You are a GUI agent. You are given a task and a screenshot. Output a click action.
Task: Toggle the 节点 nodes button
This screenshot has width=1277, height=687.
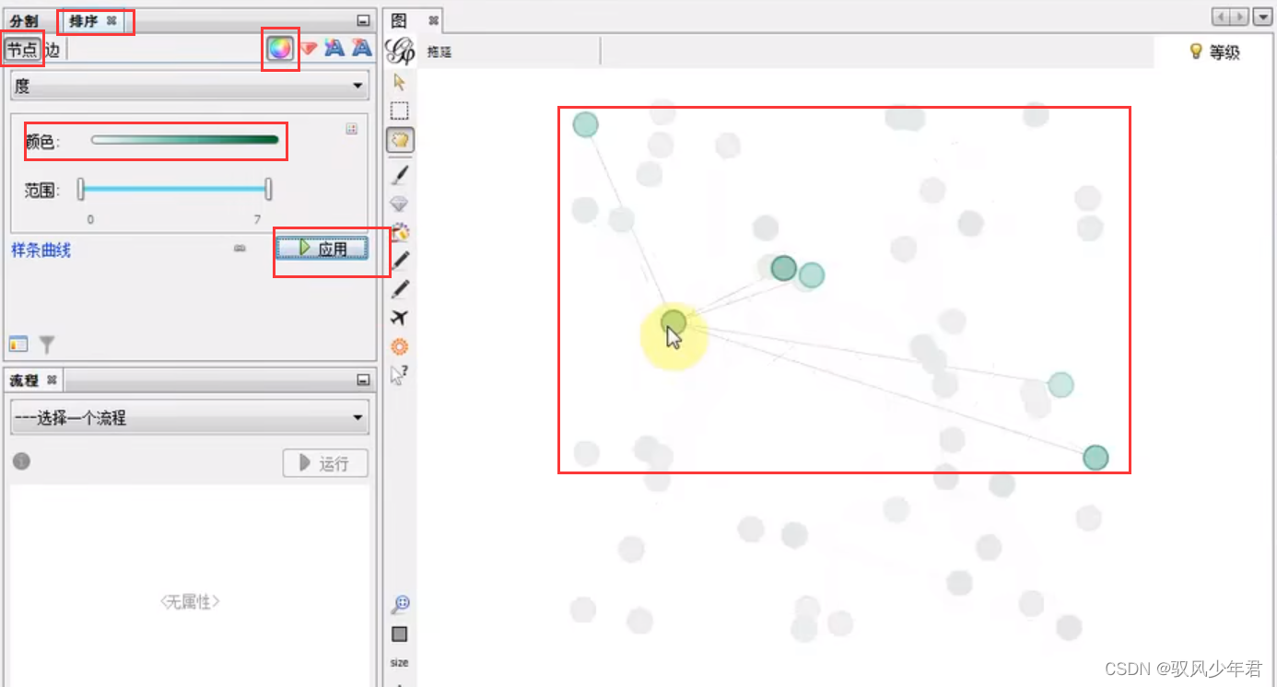click(x=22, y=51)
